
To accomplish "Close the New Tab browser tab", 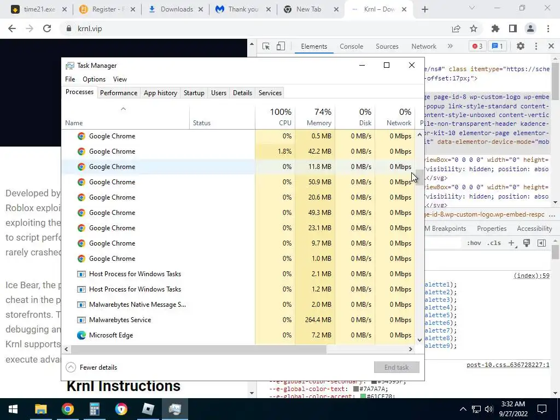I will (336, 9).
